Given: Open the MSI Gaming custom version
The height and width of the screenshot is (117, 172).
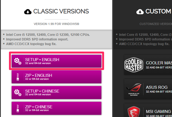Looking at the screenshot, I should (148, 110).
